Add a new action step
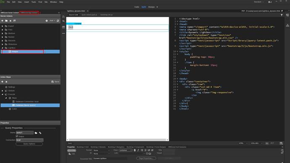Screen dimensions: 290x163 pos(2,81)
